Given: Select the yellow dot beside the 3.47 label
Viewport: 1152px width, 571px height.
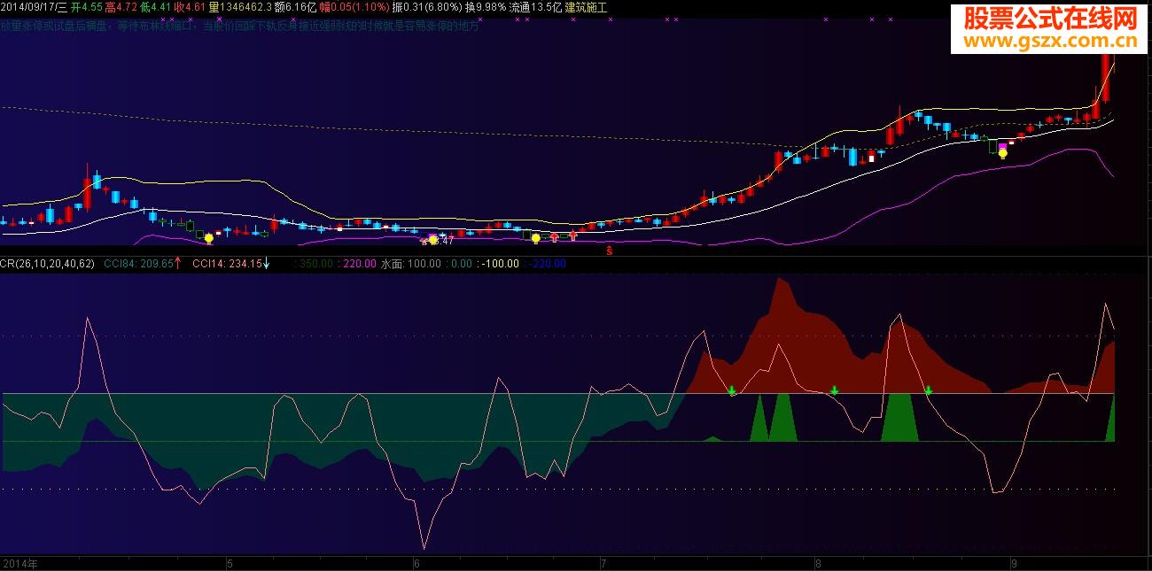Looking at the screenshot, I should 432,240.
